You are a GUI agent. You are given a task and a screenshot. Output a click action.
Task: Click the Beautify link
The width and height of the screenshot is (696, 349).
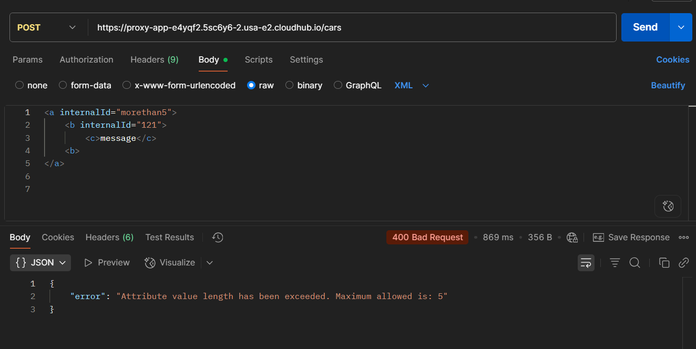(x=668, y=85)
